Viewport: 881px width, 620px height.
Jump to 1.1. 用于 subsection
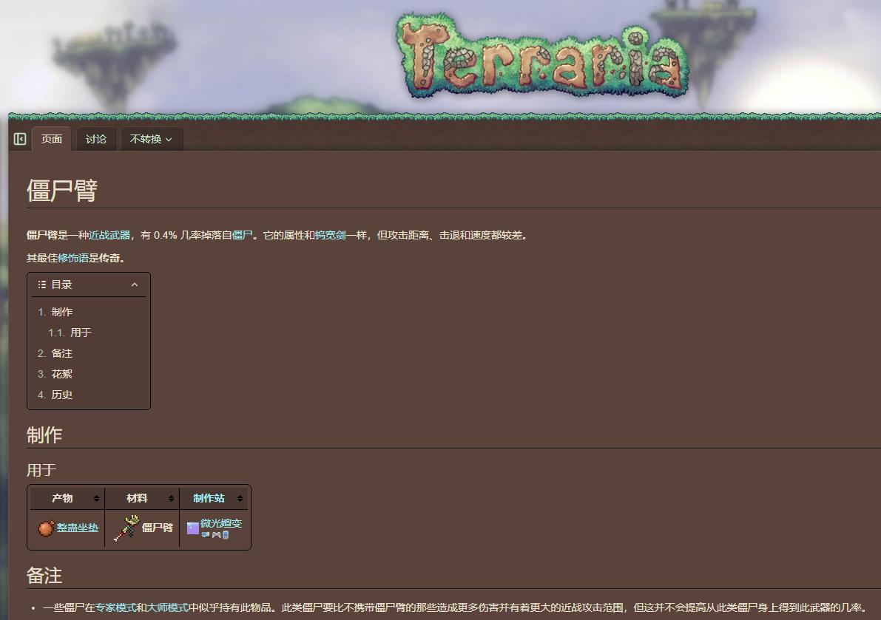tap(70, 332)
